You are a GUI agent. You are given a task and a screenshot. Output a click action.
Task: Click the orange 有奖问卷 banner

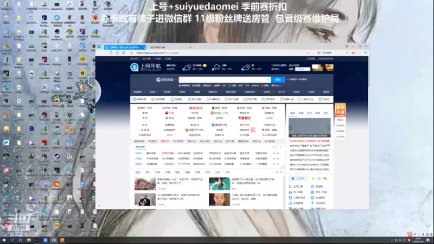click(x=340, y=110)
